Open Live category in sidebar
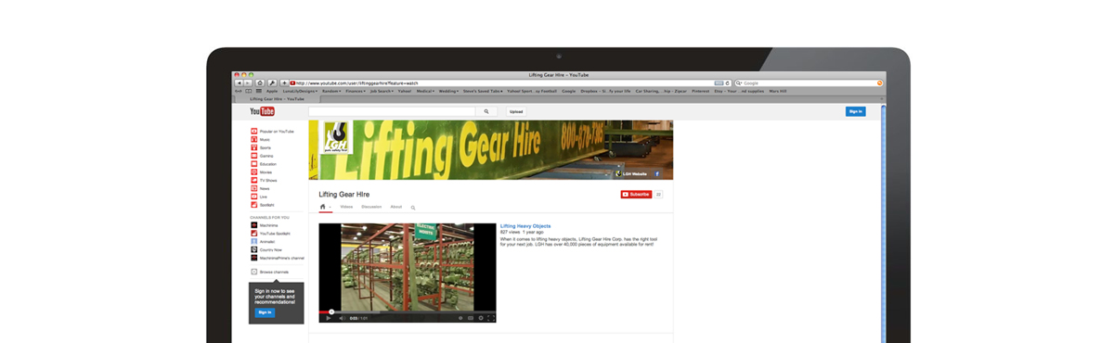This screenshot has width=1114, height=343. [259, 197]
